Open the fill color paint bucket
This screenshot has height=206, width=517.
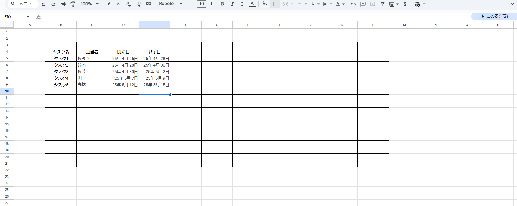[265, 4]
